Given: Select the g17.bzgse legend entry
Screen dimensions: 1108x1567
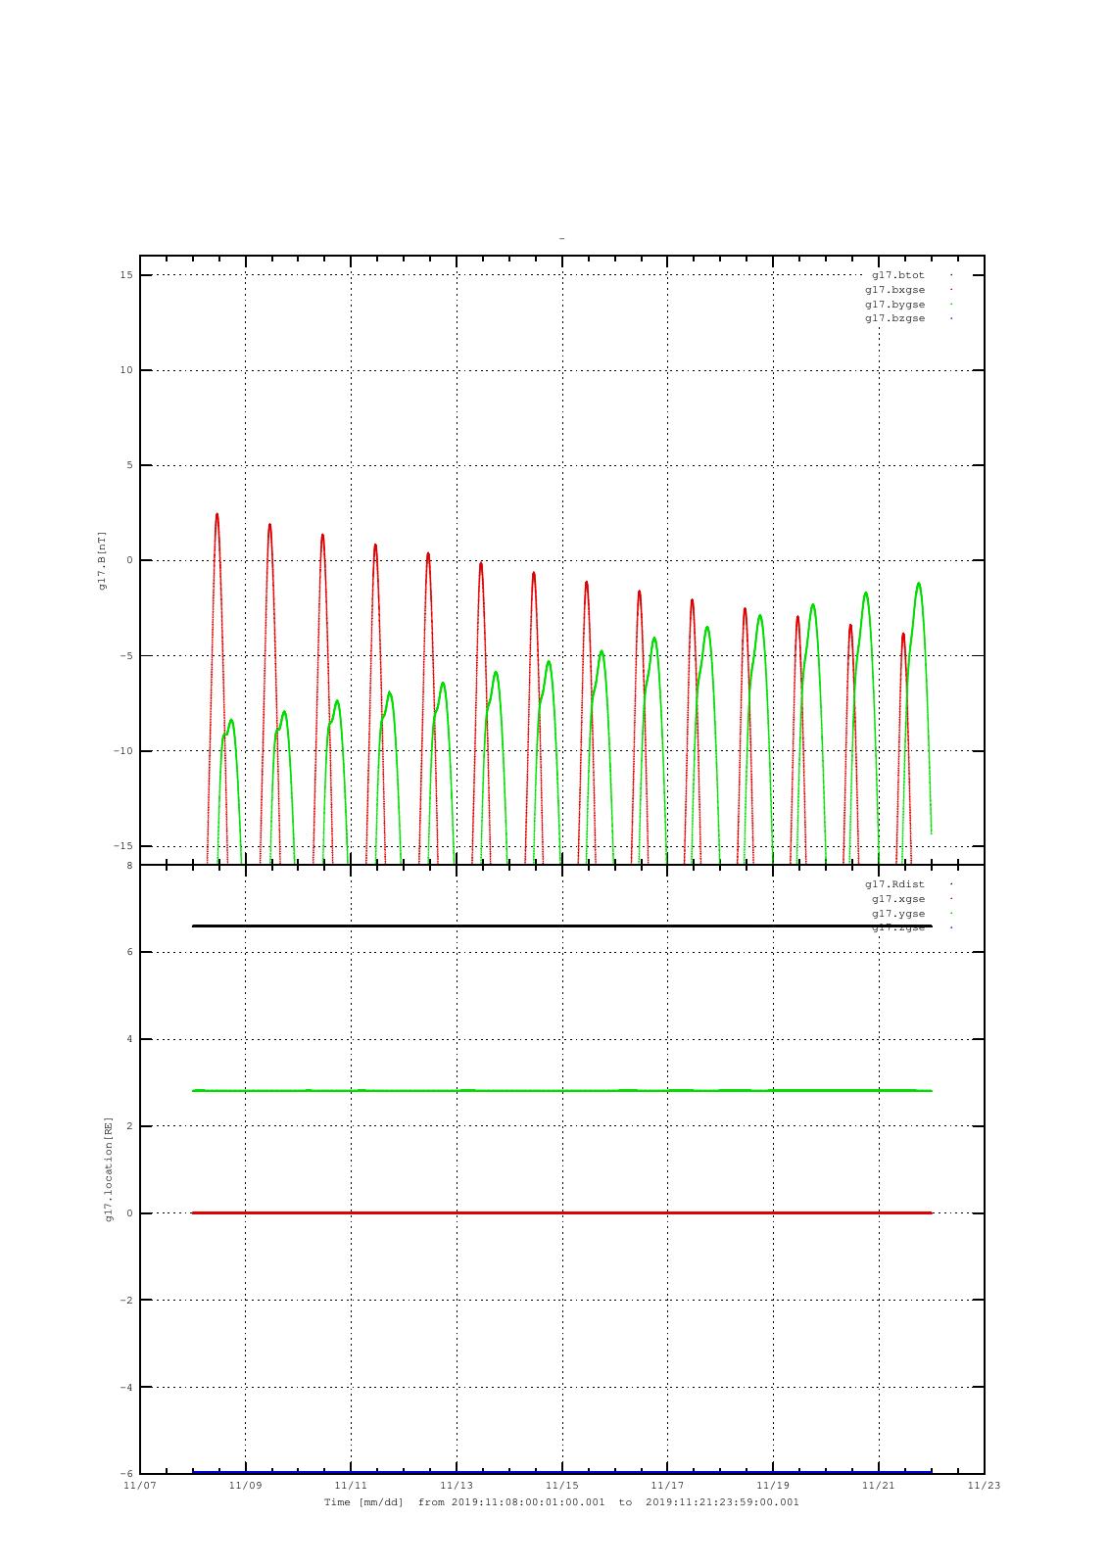Looking at the screenshot, I should 894,318.
